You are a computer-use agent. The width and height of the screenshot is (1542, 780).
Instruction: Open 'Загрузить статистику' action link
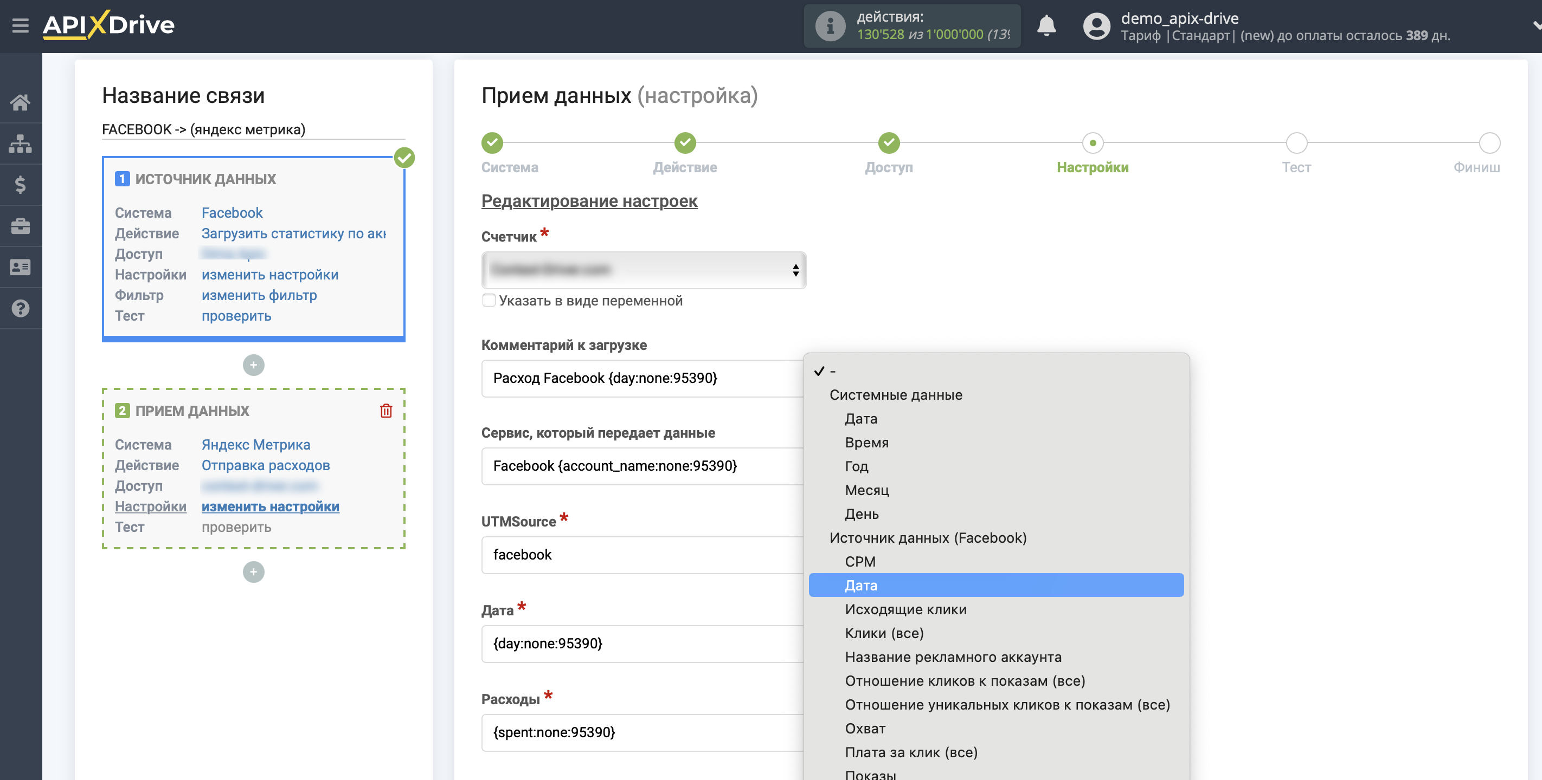point(293,233)
